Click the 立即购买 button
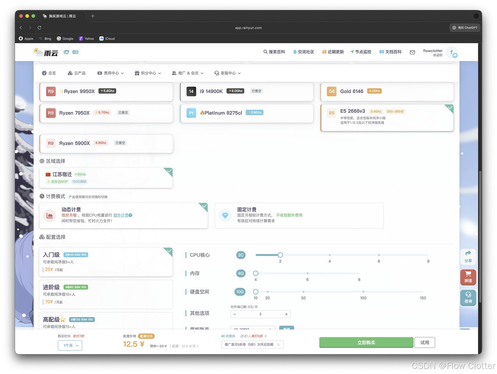Image resolution: width=497 pixels, height=374 pixels. [x=366, y=343]
